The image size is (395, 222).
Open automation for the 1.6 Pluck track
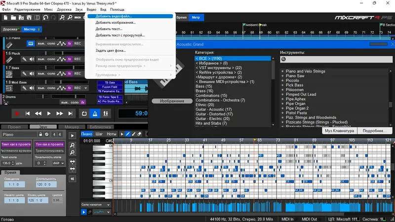tap(61, 59)
